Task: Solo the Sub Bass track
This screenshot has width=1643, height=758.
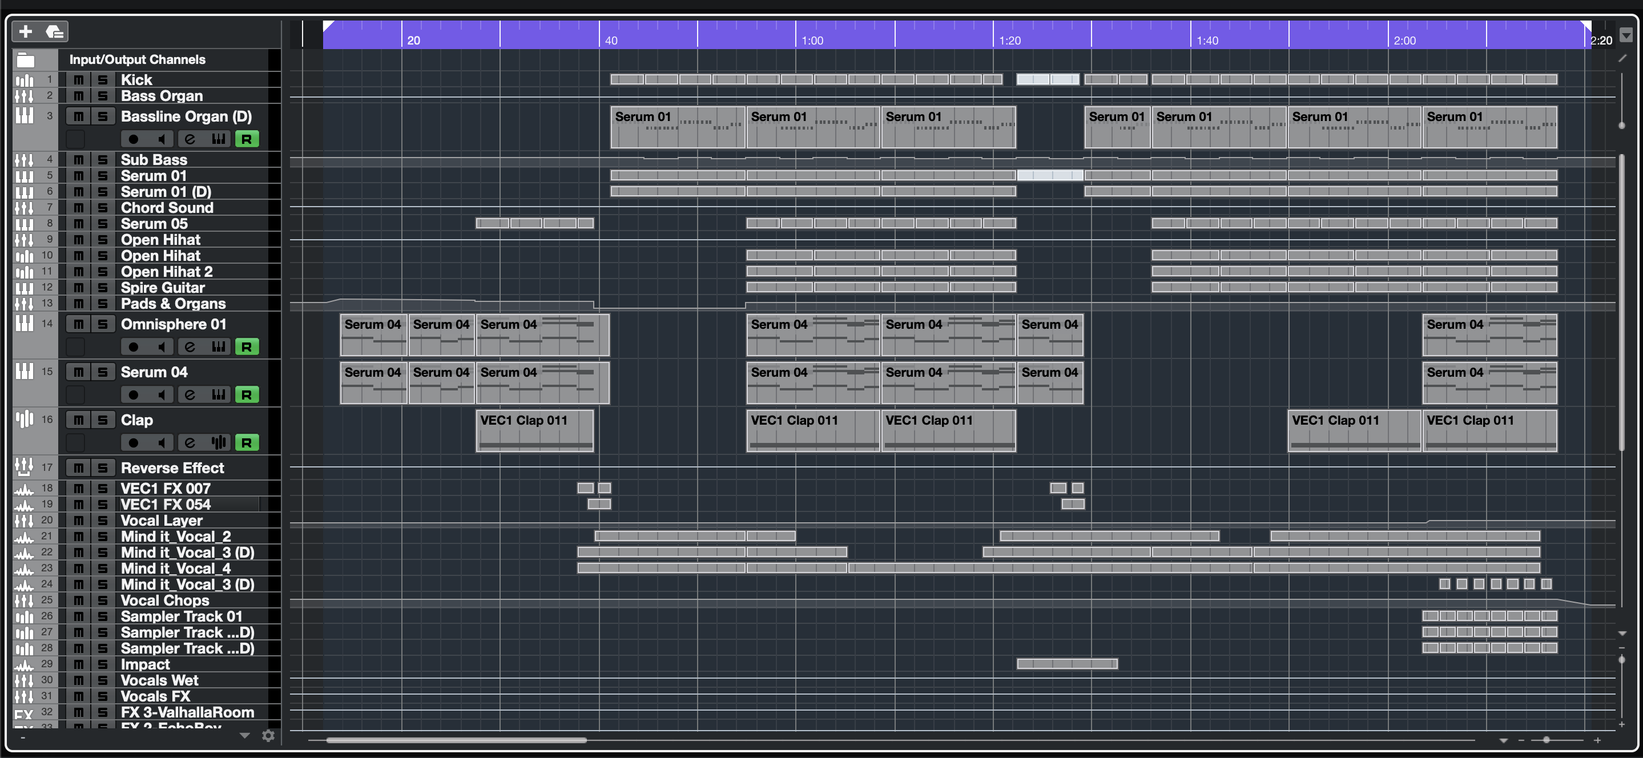Action: 103,159
